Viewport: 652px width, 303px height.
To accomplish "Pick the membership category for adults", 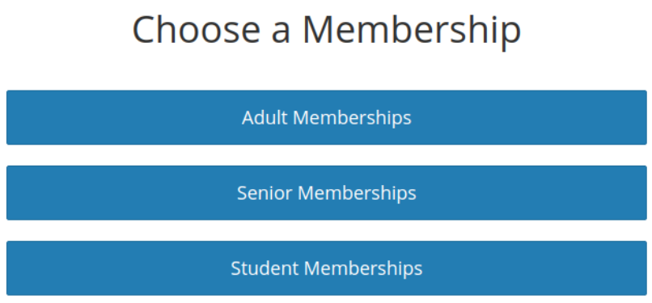I will point(327,117).
